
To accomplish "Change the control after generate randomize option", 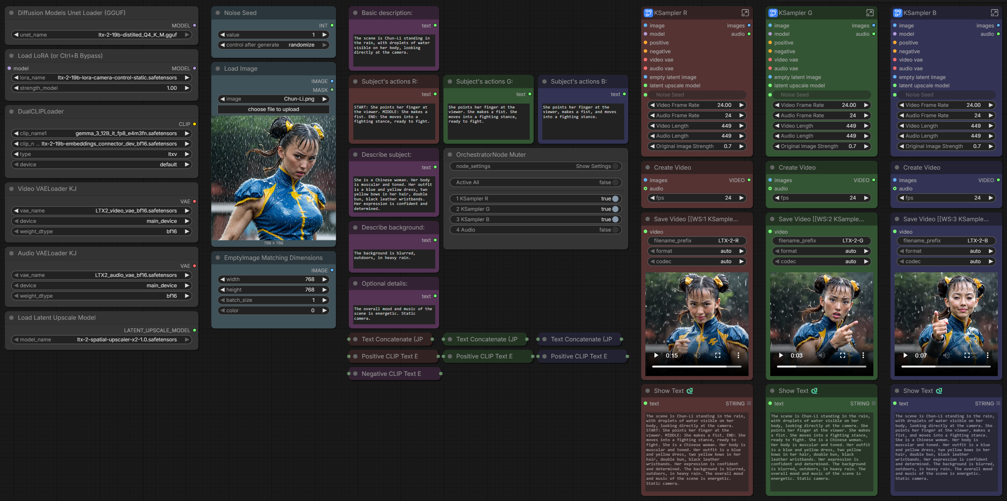I will point(273,45).
